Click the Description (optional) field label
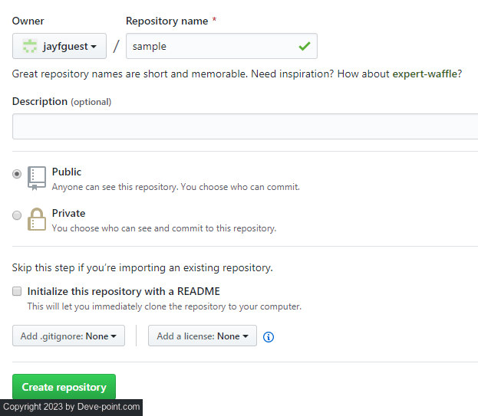Image resolution: width=478 pixels, height=416 pixels. click(x=61, y=101)
